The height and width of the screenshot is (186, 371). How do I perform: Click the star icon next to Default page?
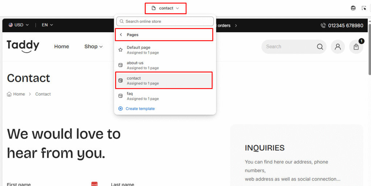click(121, 50)
